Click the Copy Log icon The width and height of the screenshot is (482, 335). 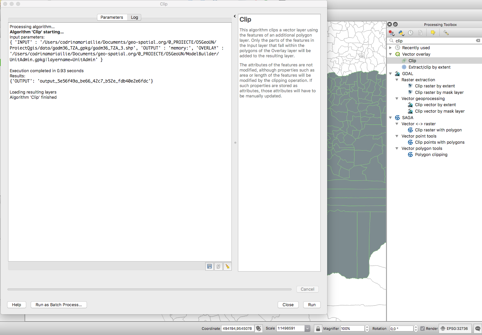(219, 266)
